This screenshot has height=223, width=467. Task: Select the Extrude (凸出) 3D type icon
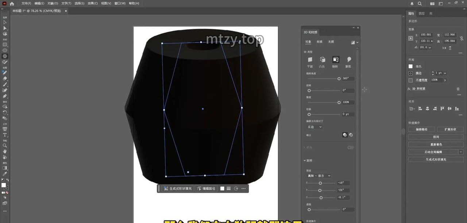point(322,60)
